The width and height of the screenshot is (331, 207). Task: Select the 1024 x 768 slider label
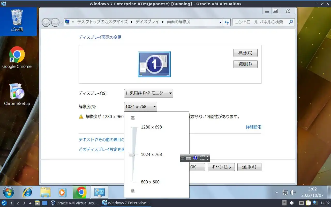(x=151, y=154)
